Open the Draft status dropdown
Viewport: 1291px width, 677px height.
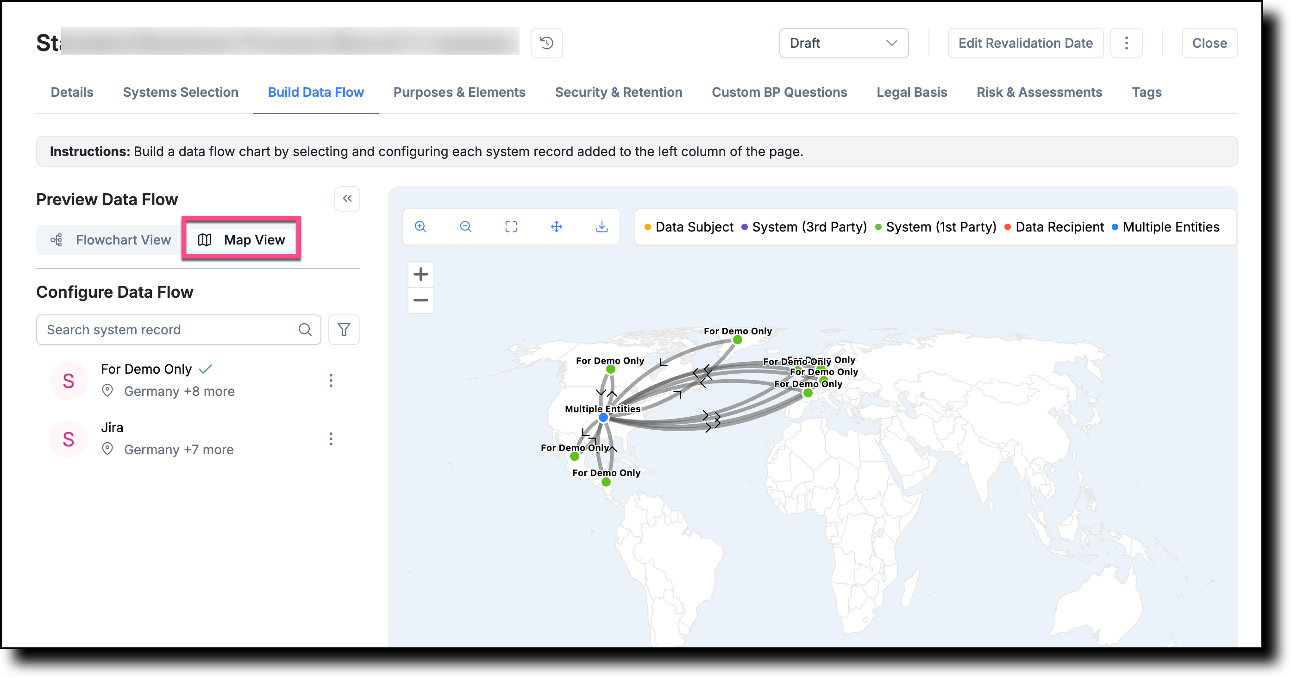coord(844,43)
